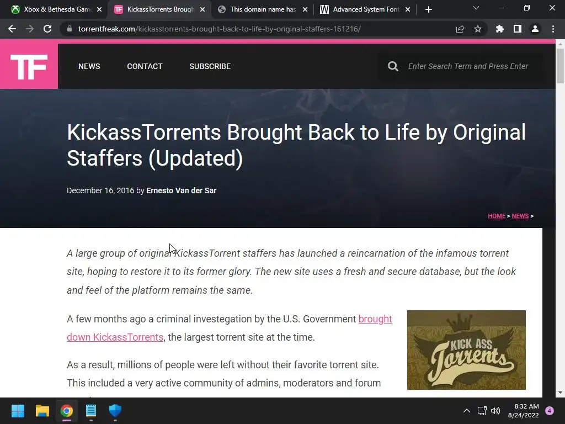Open the blue shield security taskbar icon
565x424 pixels.
coord(115,411)
